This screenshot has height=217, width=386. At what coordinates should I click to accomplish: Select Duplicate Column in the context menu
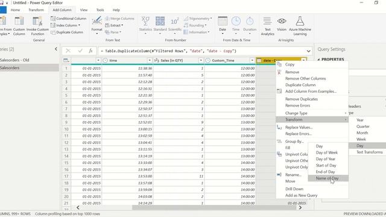(312, 85)
